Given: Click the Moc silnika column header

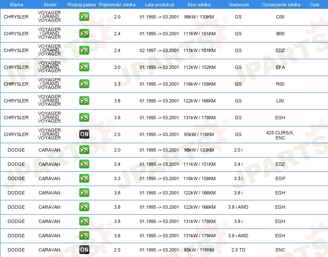Looking at the screenshot, I should tap(199, 5).
